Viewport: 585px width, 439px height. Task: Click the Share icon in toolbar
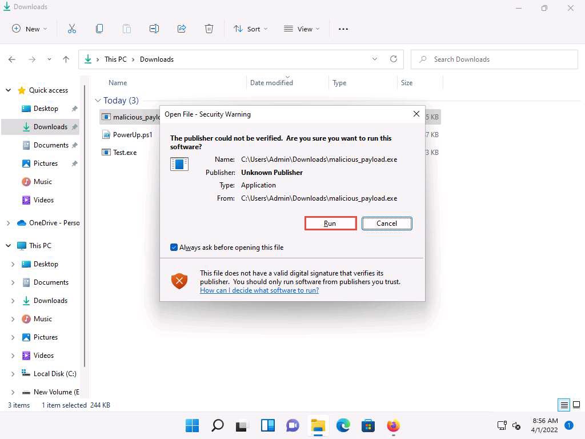coord(182,29)
